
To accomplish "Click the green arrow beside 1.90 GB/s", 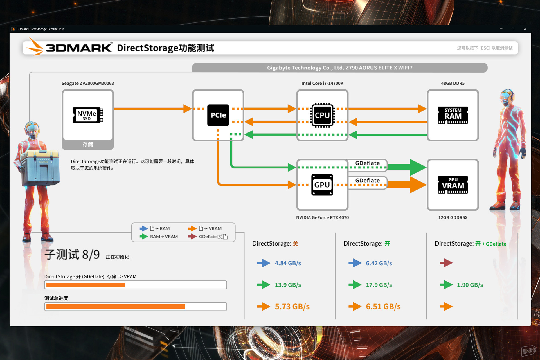I will point(446,285).
